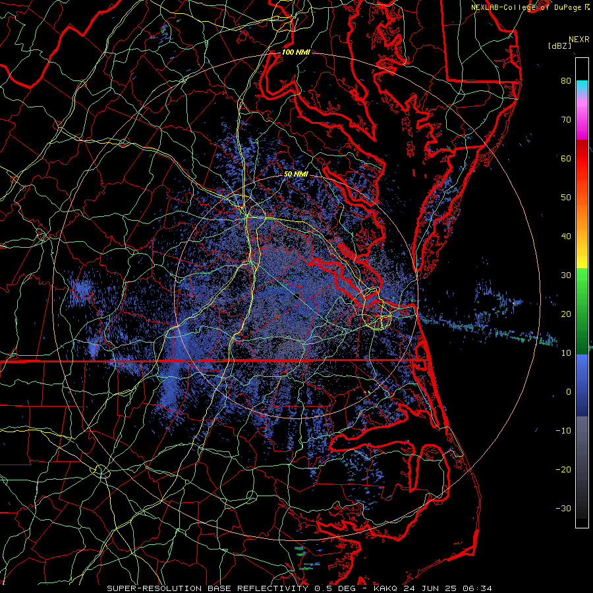Click the 100 NMI range ring label
Viewport: 593px width, 593px height.
(296, 52)
